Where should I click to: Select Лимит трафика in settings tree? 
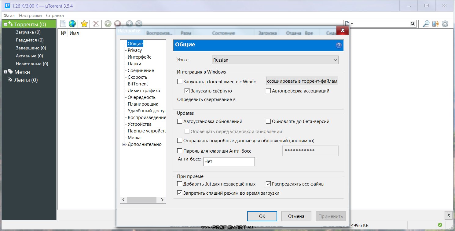point(144,90)
